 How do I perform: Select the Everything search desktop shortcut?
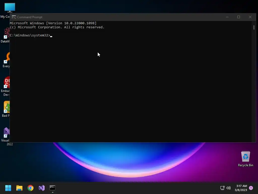(6, 60)
